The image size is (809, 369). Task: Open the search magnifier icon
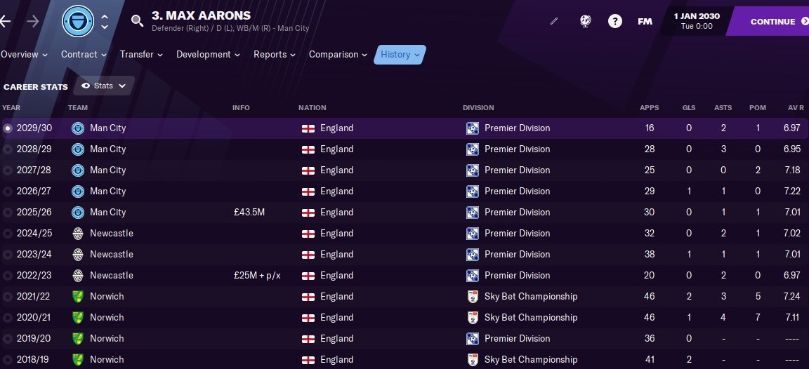click(137, 21)
